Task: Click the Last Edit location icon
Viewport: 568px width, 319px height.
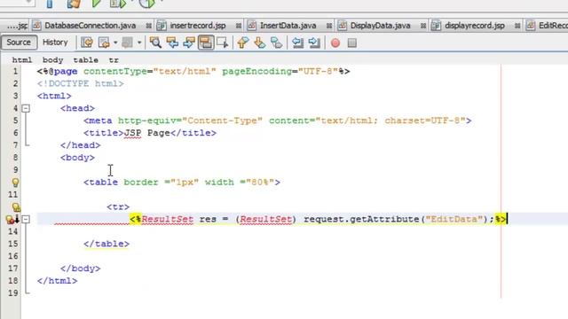Action: coord(87,43)
